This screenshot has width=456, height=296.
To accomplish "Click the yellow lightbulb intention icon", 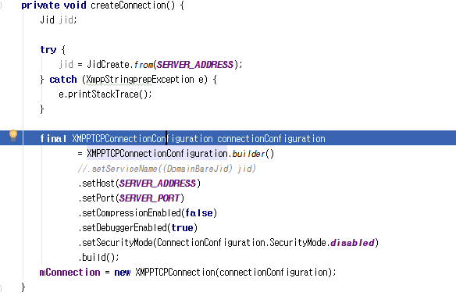I will point(13,135).
